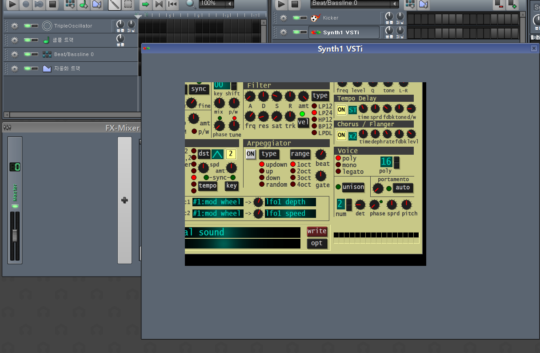This screenshot has width=540, height=353.
Task: Add a new sample track
Action: pyautogui.click(x=84, y=5)
